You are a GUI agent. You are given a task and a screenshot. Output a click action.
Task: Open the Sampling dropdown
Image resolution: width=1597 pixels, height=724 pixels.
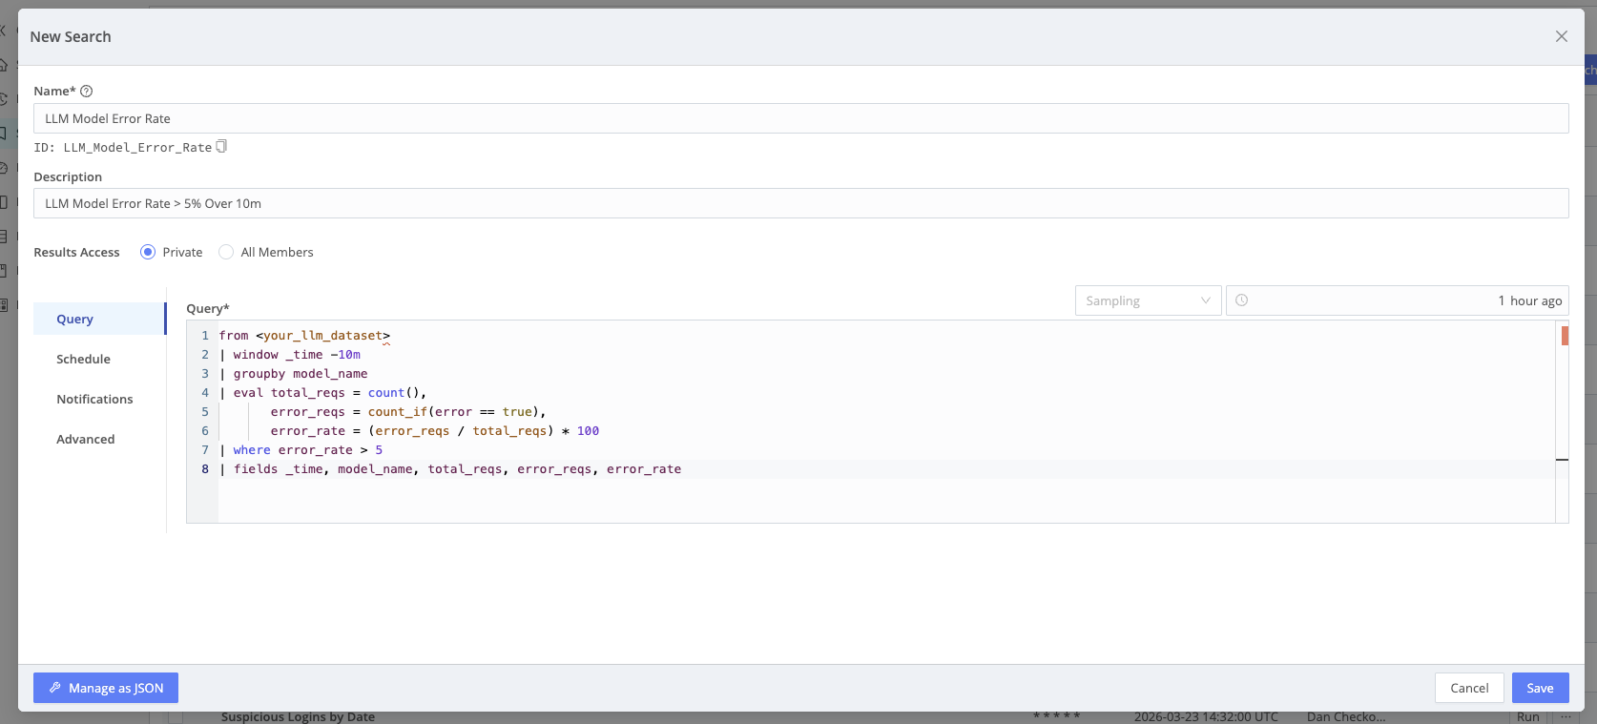click(x=1148, y=300)
